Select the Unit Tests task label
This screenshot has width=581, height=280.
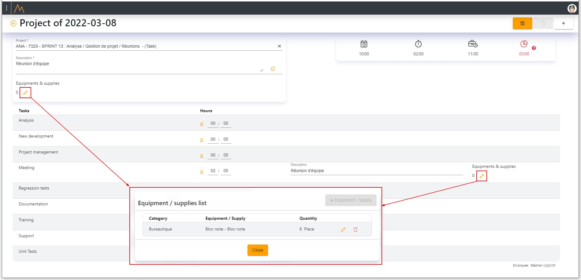pos(28,252)
